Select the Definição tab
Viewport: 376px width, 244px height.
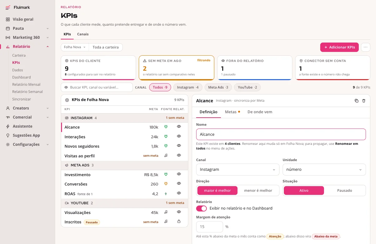pyautogui.click(x=208, y=112)
